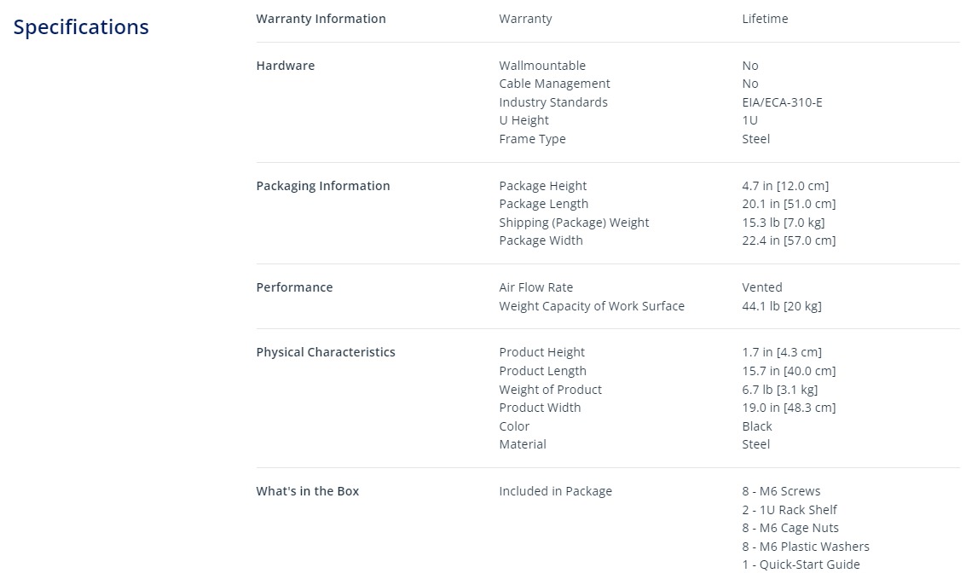Click the 44.1 lb weight capacity value

(781, 305)
